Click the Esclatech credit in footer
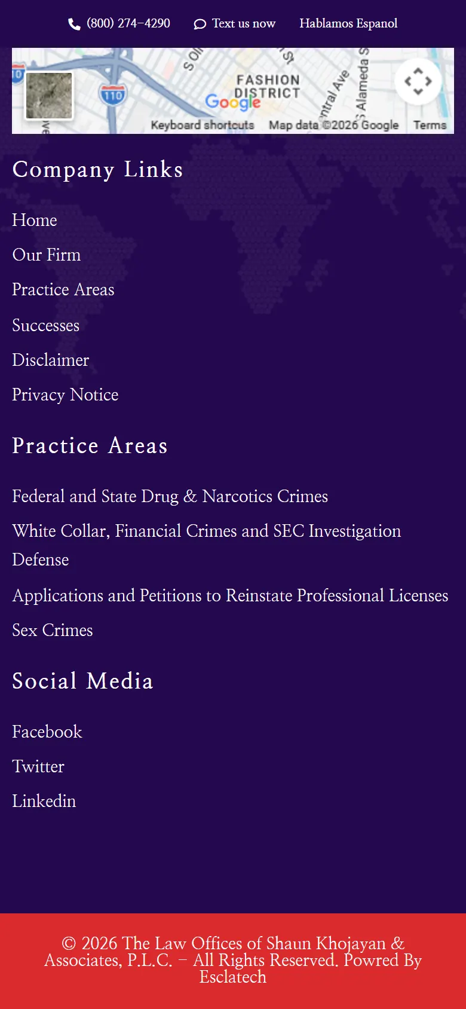 [x=233, y=977]
